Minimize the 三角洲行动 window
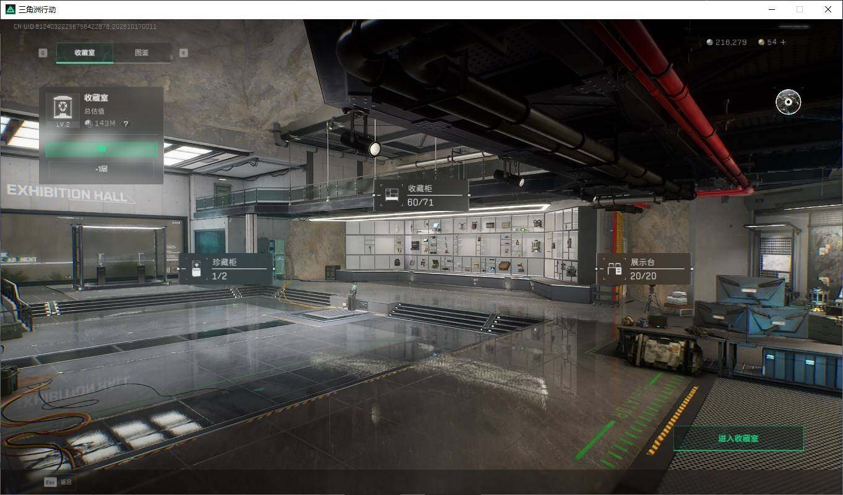 pyautogui.click(x=772, y=9)
